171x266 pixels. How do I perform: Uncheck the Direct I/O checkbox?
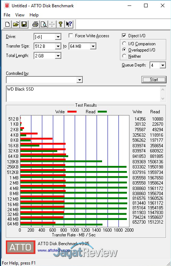(124, 36)
